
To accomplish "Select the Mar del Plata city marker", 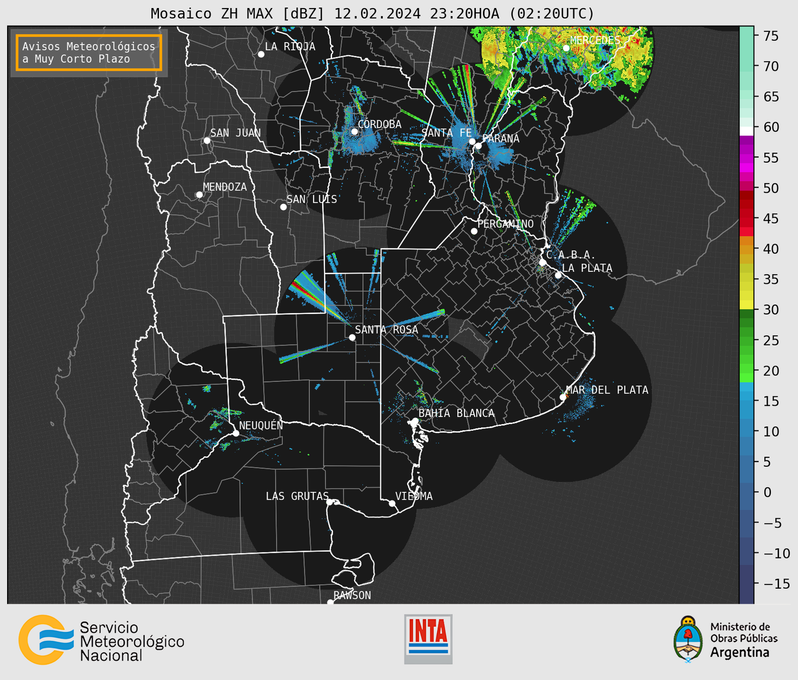I will [562, 397].
